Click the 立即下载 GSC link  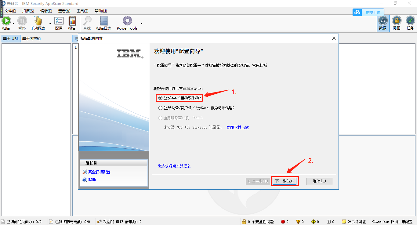(x=238, y=127)
